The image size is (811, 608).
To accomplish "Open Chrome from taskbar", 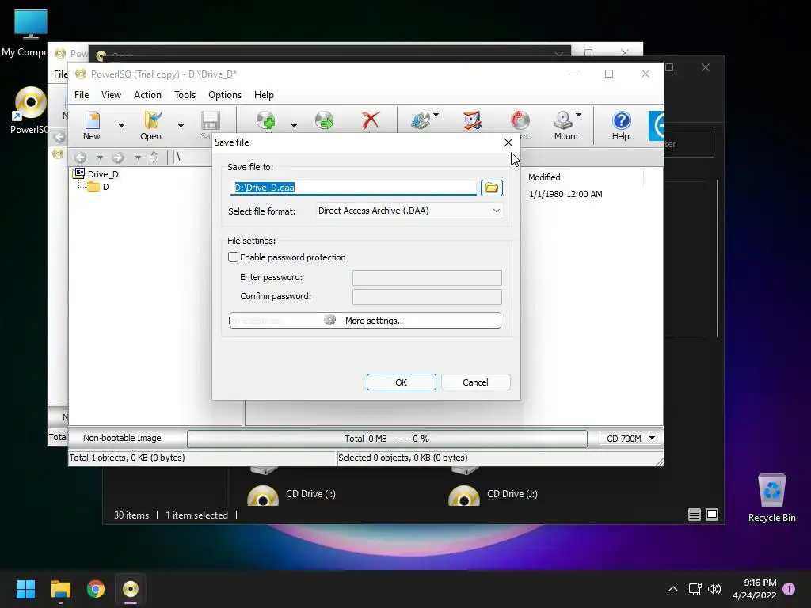I will 96,589.
